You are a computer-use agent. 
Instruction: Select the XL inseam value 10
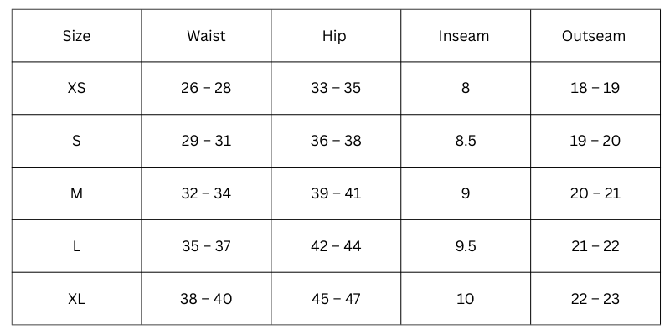click(x=466, y=299)
